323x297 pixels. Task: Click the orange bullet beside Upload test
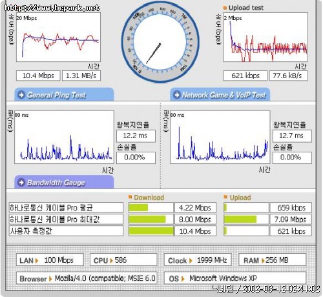225,8
